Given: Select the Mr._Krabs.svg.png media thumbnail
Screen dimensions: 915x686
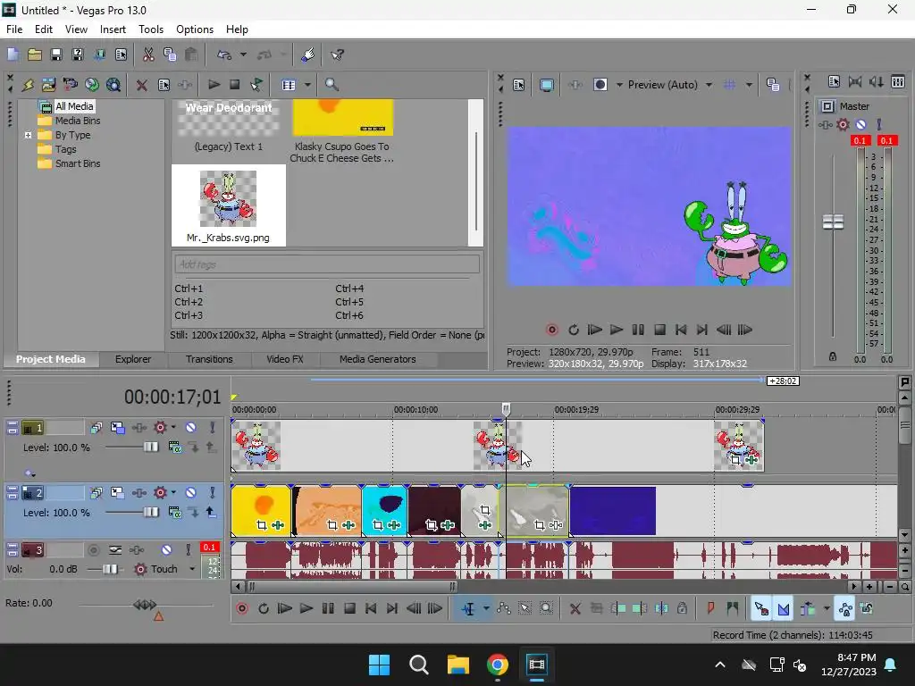Looking at the screenshot, I should point(228,205).
